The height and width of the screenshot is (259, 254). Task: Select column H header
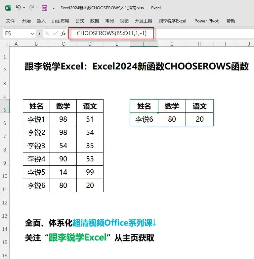coord(200,44)
